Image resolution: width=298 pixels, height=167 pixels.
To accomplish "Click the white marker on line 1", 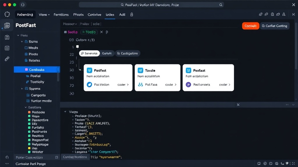I will pyautogui.click(x=77, y=47).
